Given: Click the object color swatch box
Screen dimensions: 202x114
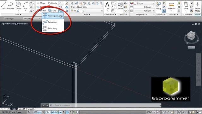Looking at the screenshot, I should point(135,3).
